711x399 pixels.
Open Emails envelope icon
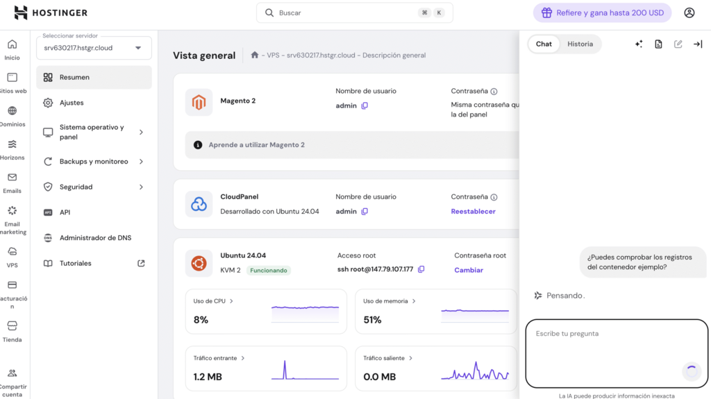tap(12, 177)
